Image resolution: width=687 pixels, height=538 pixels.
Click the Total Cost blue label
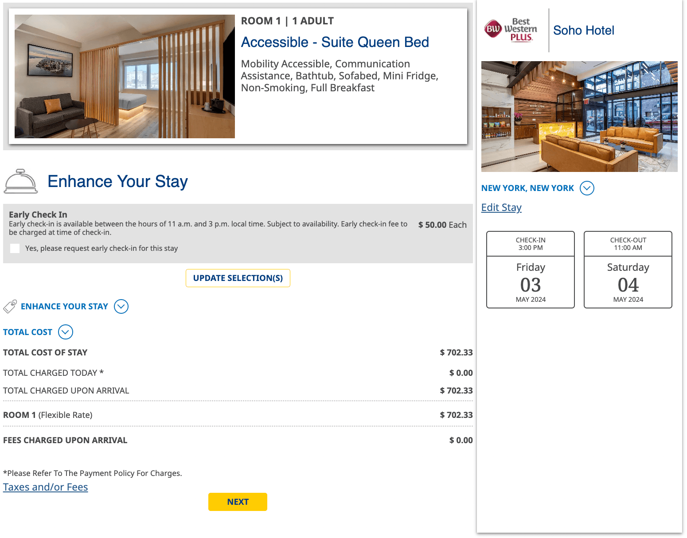coord(27,332)
